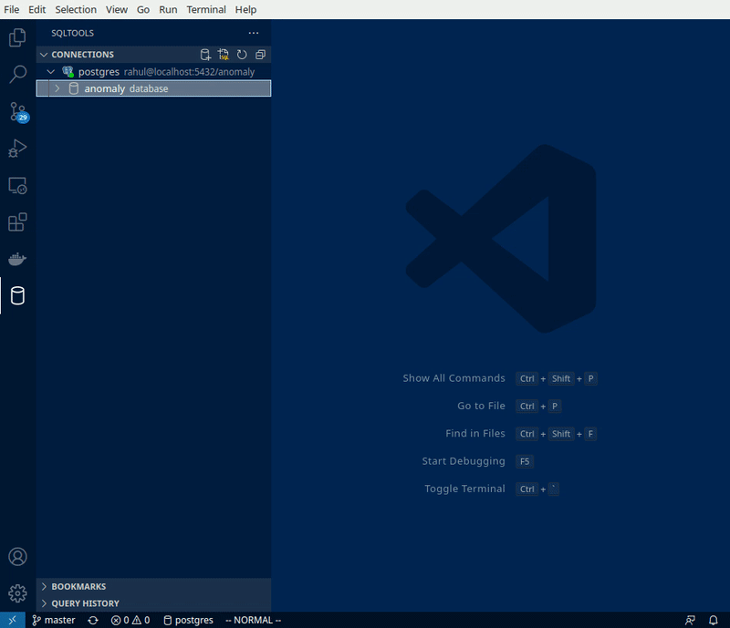
Task: Open the Manage settings gear
Action: tap(17, 593)
